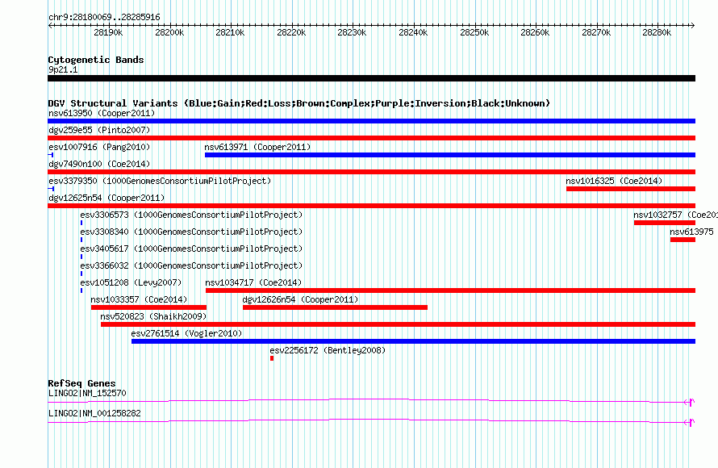The height and width of the screenshot is (468, 718).
Task: Click the small esv2256172 red marker
Action: (272, 358)
